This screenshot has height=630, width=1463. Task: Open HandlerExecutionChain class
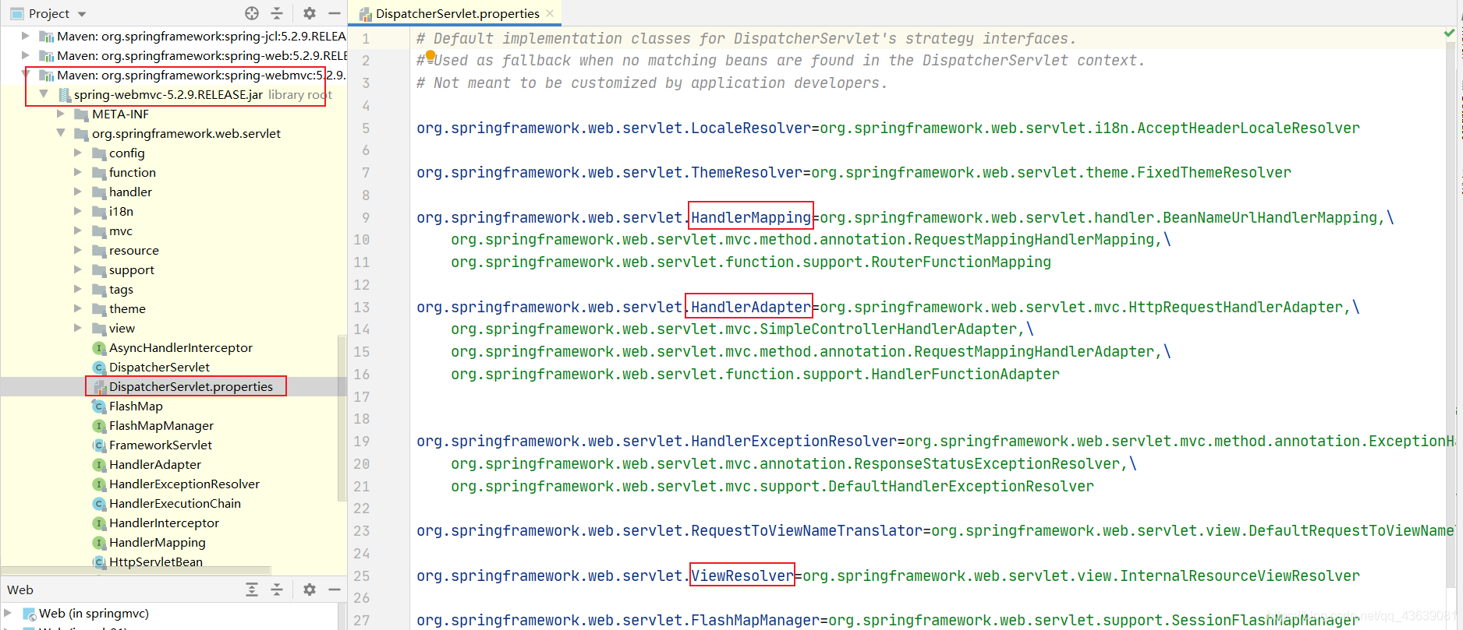click(175, 503)
